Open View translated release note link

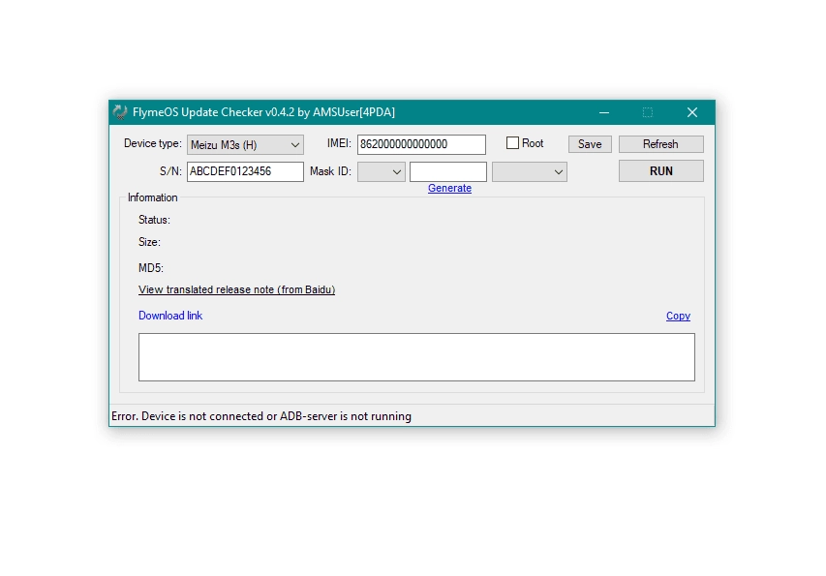tap(236, 289)
